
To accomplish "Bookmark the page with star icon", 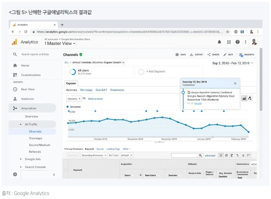I will coord(227,32).
